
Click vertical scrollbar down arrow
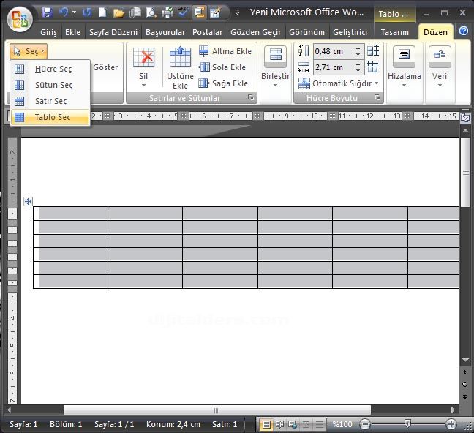click(x=465, y=360)
